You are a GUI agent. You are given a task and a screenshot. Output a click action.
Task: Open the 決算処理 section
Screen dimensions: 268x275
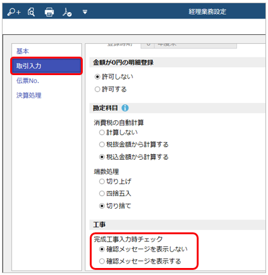(x=29, y=95)
